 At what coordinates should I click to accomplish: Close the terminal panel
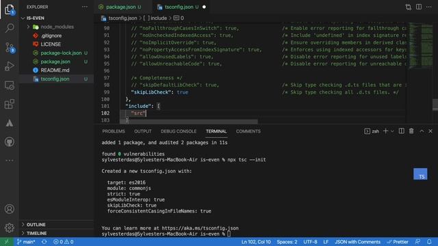tap(430, 131)
